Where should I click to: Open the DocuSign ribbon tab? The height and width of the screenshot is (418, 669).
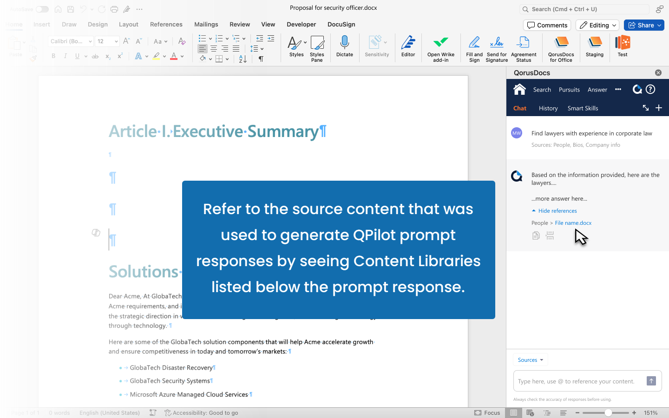tap(341, 24)
